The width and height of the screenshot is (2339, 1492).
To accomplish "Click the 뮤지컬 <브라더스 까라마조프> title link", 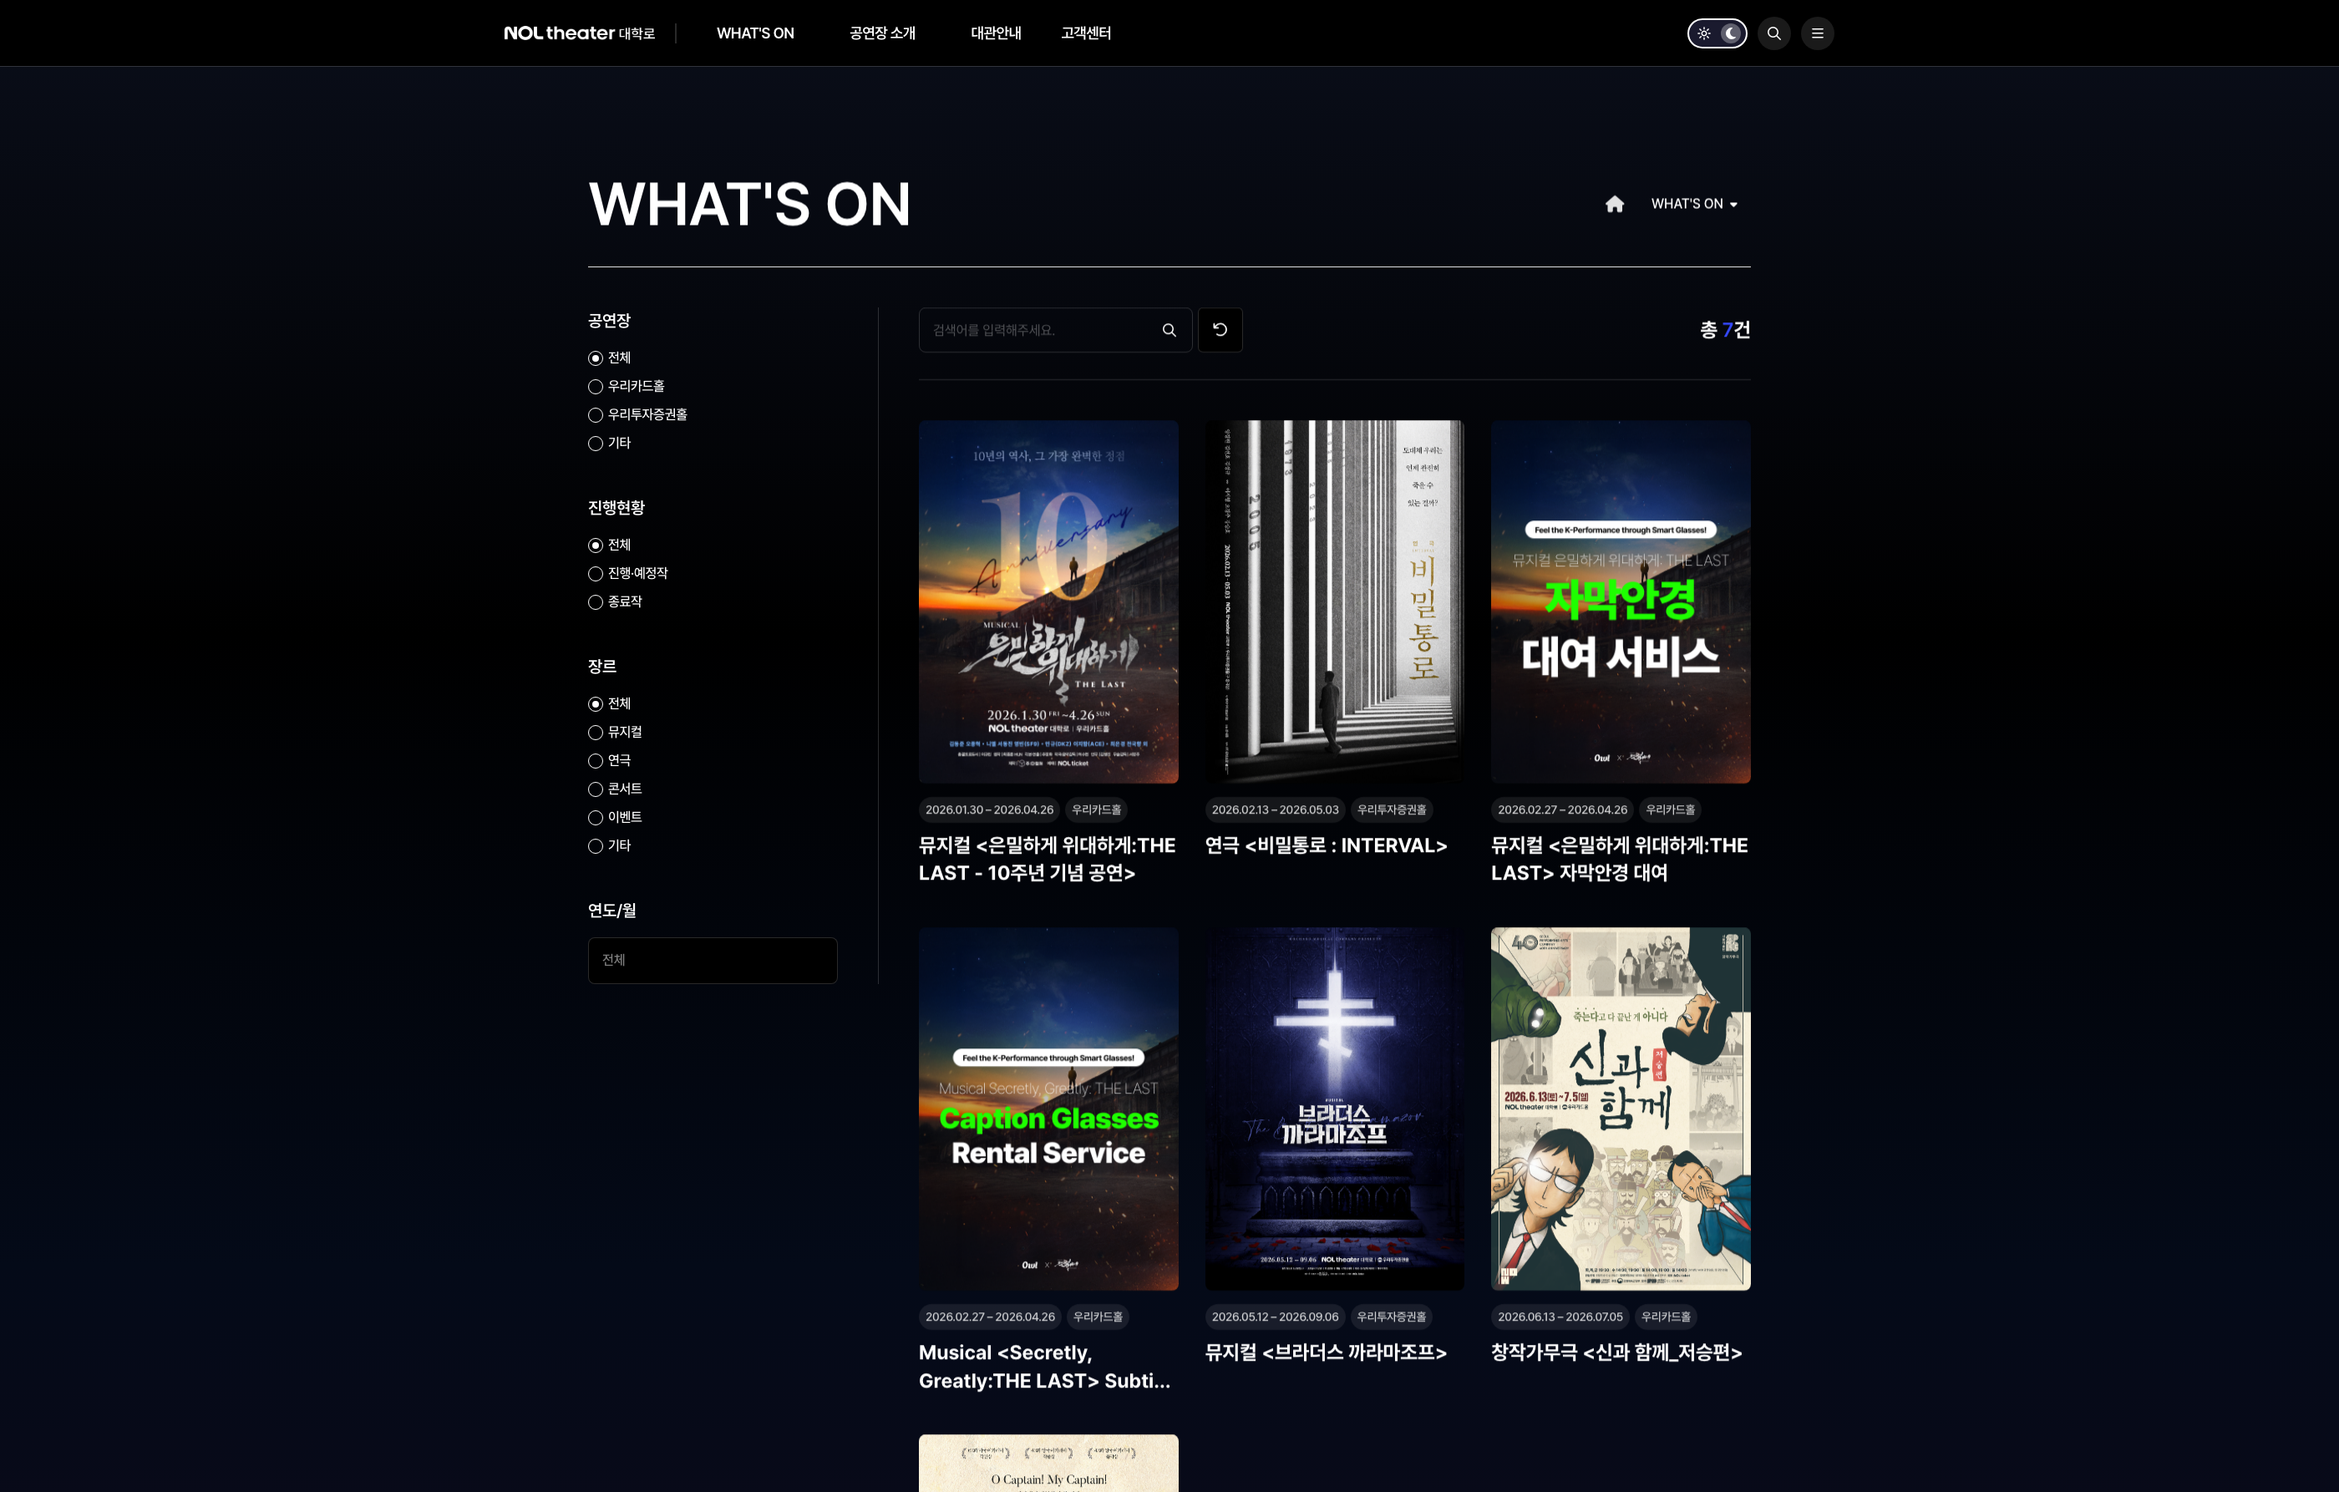I will [1325, 1352].
